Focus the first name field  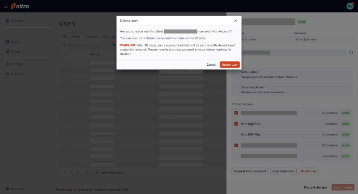(265, 39)
